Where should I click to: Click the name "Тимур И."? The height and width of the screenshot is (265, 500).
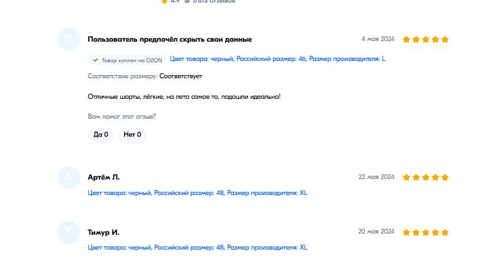pos(103,232)
